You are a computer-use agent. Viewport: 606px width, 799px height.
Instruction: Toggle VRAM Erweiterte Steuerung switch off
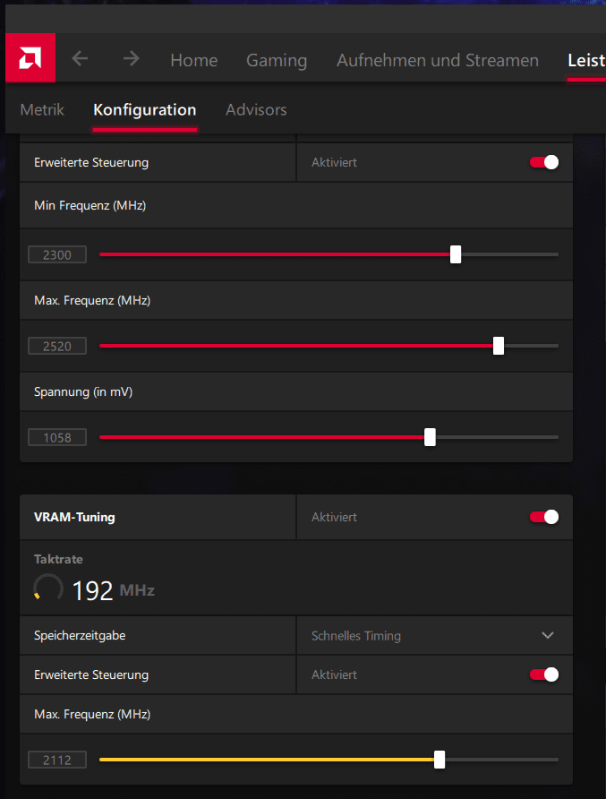pyautogui.click(x=543, y=674)
